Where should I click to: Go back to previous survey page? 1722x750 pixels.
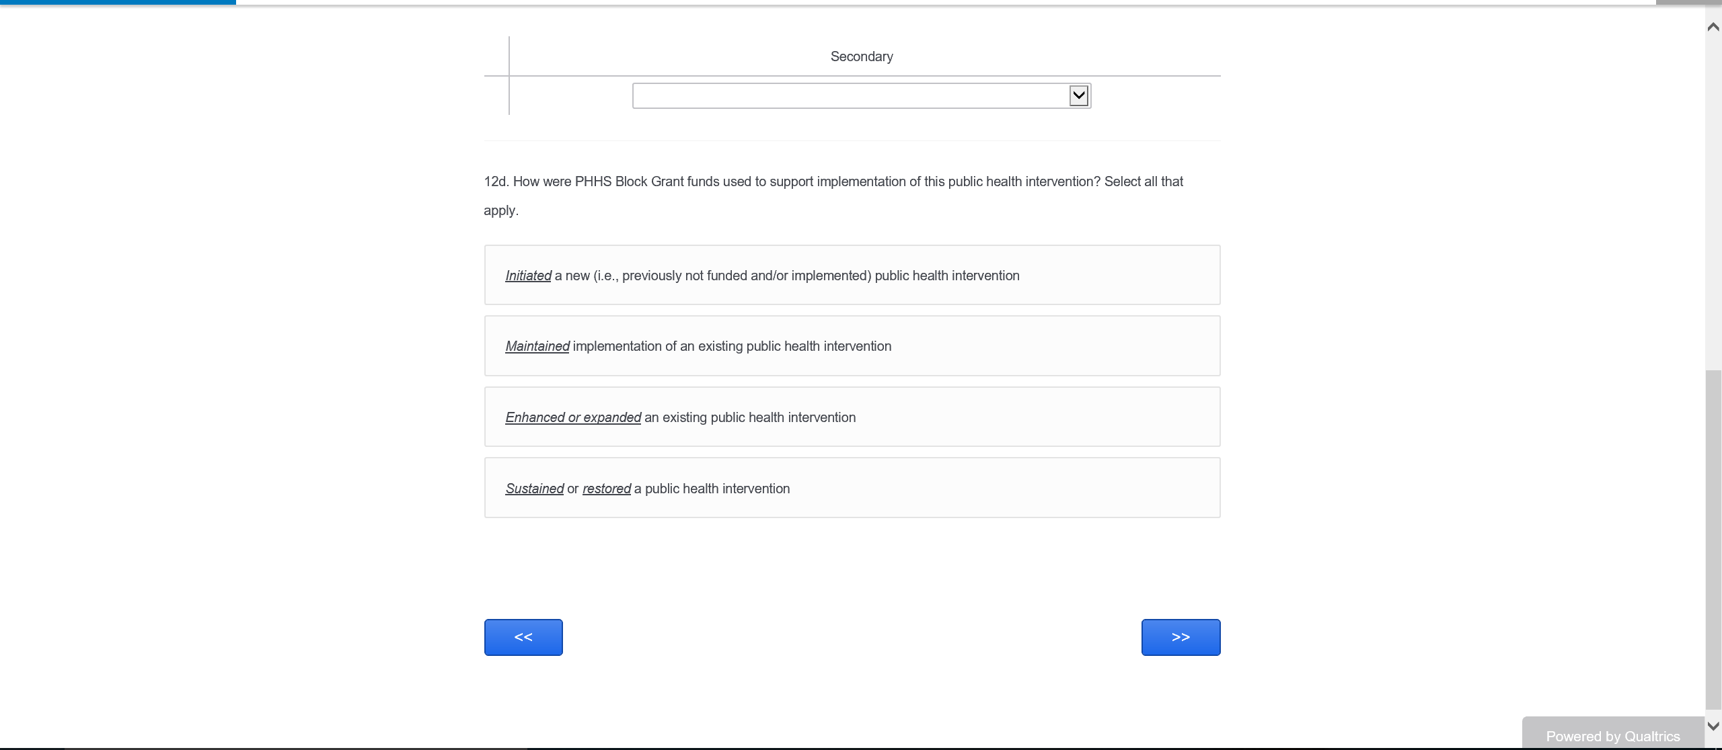click(523, 637)
